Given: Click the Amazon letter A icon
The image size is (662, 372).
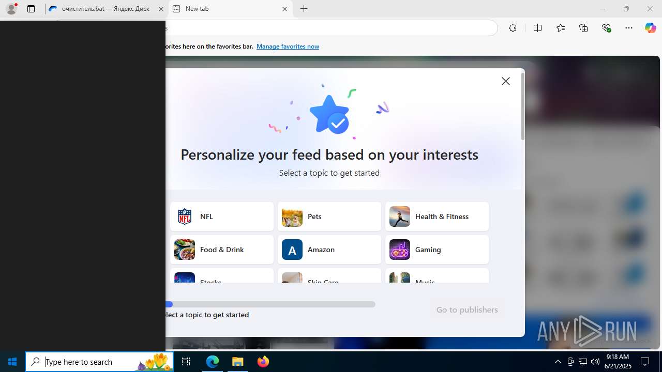Looking at the screenshot, I should (x=292, y=250).
